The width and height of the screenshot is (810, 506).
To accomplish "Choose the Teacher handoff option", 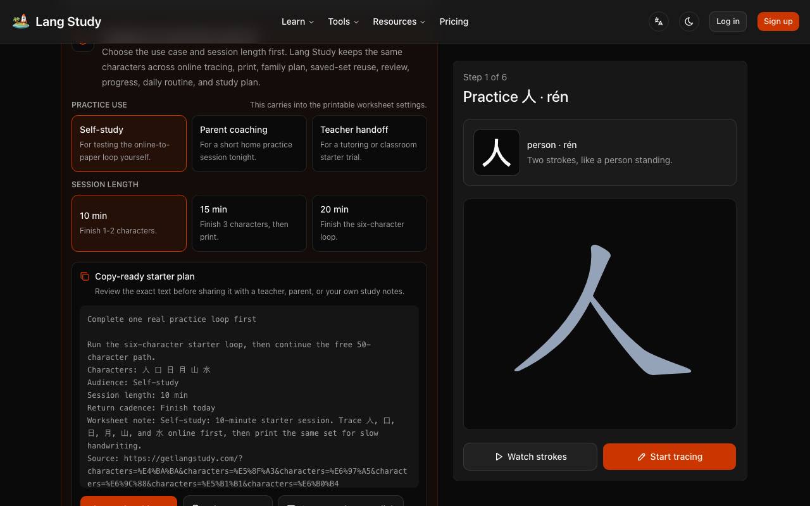I will [x=370, y=144].
